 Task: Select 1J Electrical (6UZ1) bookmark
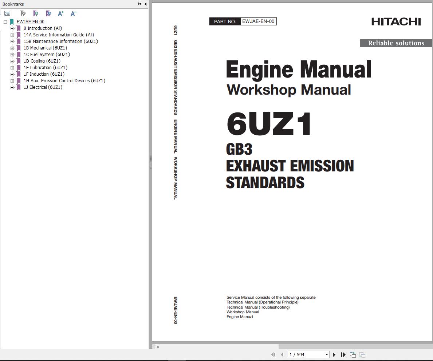(x=43, y=87)
